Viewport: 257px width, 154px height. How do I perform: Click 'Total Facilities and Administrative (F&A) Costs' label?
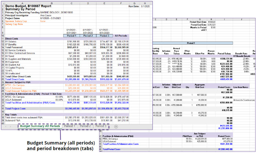click(x=30, y=103)
